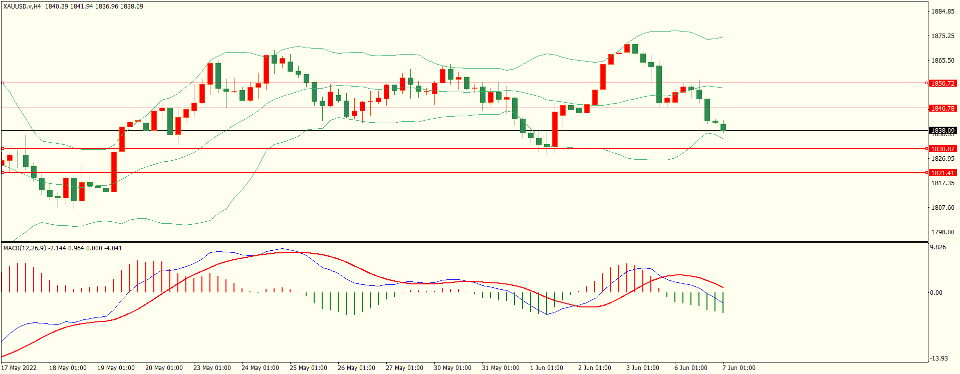Click the 1865.50 price scale value
Viewport: 960px width, 374px height.
point(942,61)
